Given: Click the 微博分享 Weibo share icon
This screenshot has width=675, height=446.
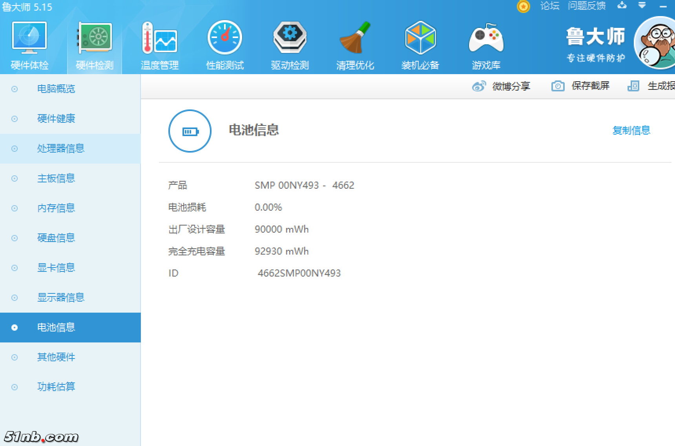Looking at the screenshot, I should click(x=479, y=86).
